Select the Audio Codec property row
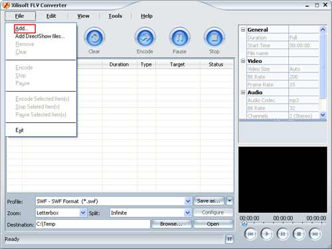Viewport: 332px width, 249px height. click(283, 100)
